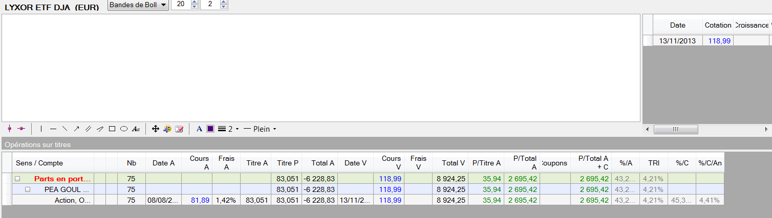Image resolution: width=772 pixels, height=218 pixels.
Task: Activate the text annotation tool
Action: tap(136, 129)
